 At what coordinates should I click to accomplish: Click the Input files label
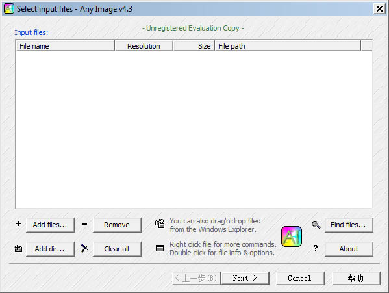click(31, 32)
